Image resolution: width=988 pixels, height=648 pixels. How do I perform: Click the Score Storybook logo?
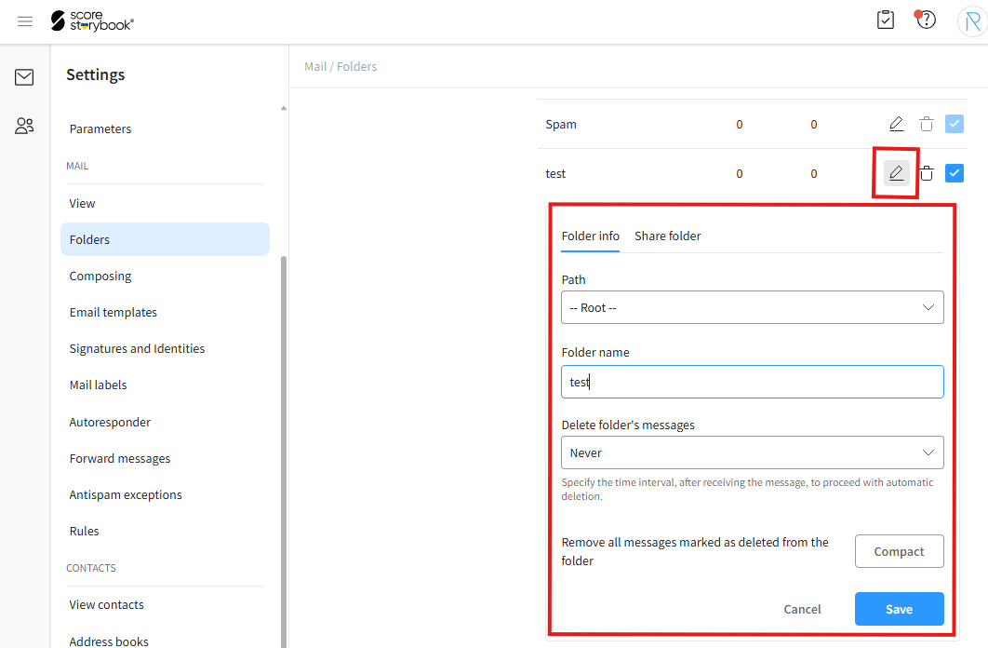pyautogui.click(x=93, y=20)
